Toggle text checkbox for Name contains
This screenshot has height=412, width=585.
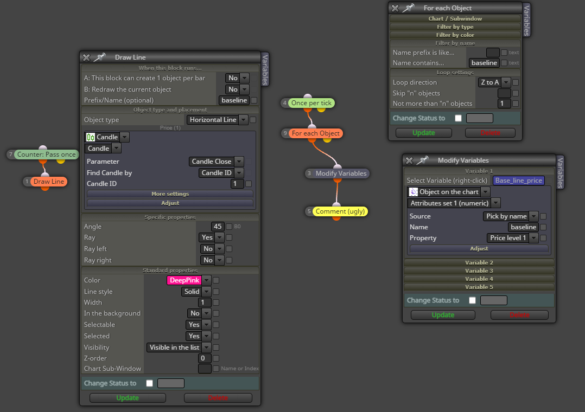[x=504, y=63]
